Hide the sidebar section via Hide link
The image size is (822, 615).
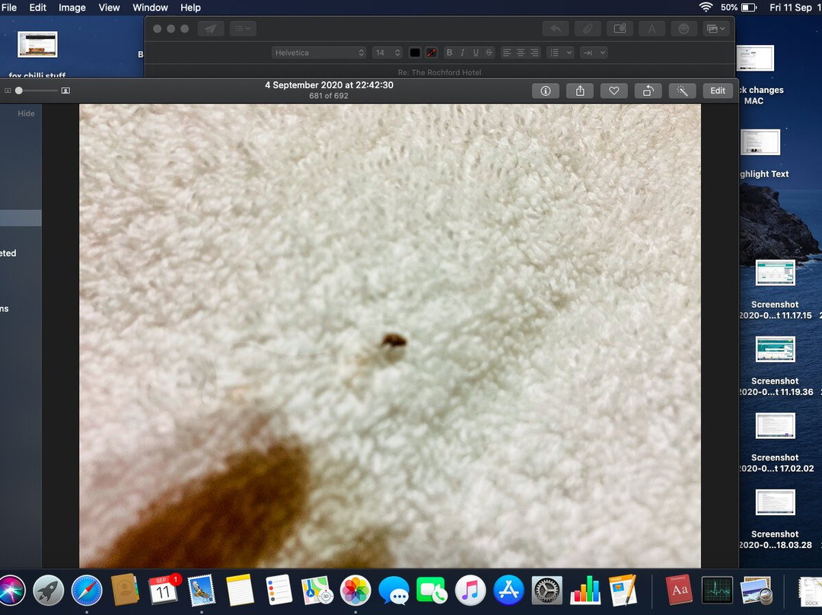pos(26,113)
